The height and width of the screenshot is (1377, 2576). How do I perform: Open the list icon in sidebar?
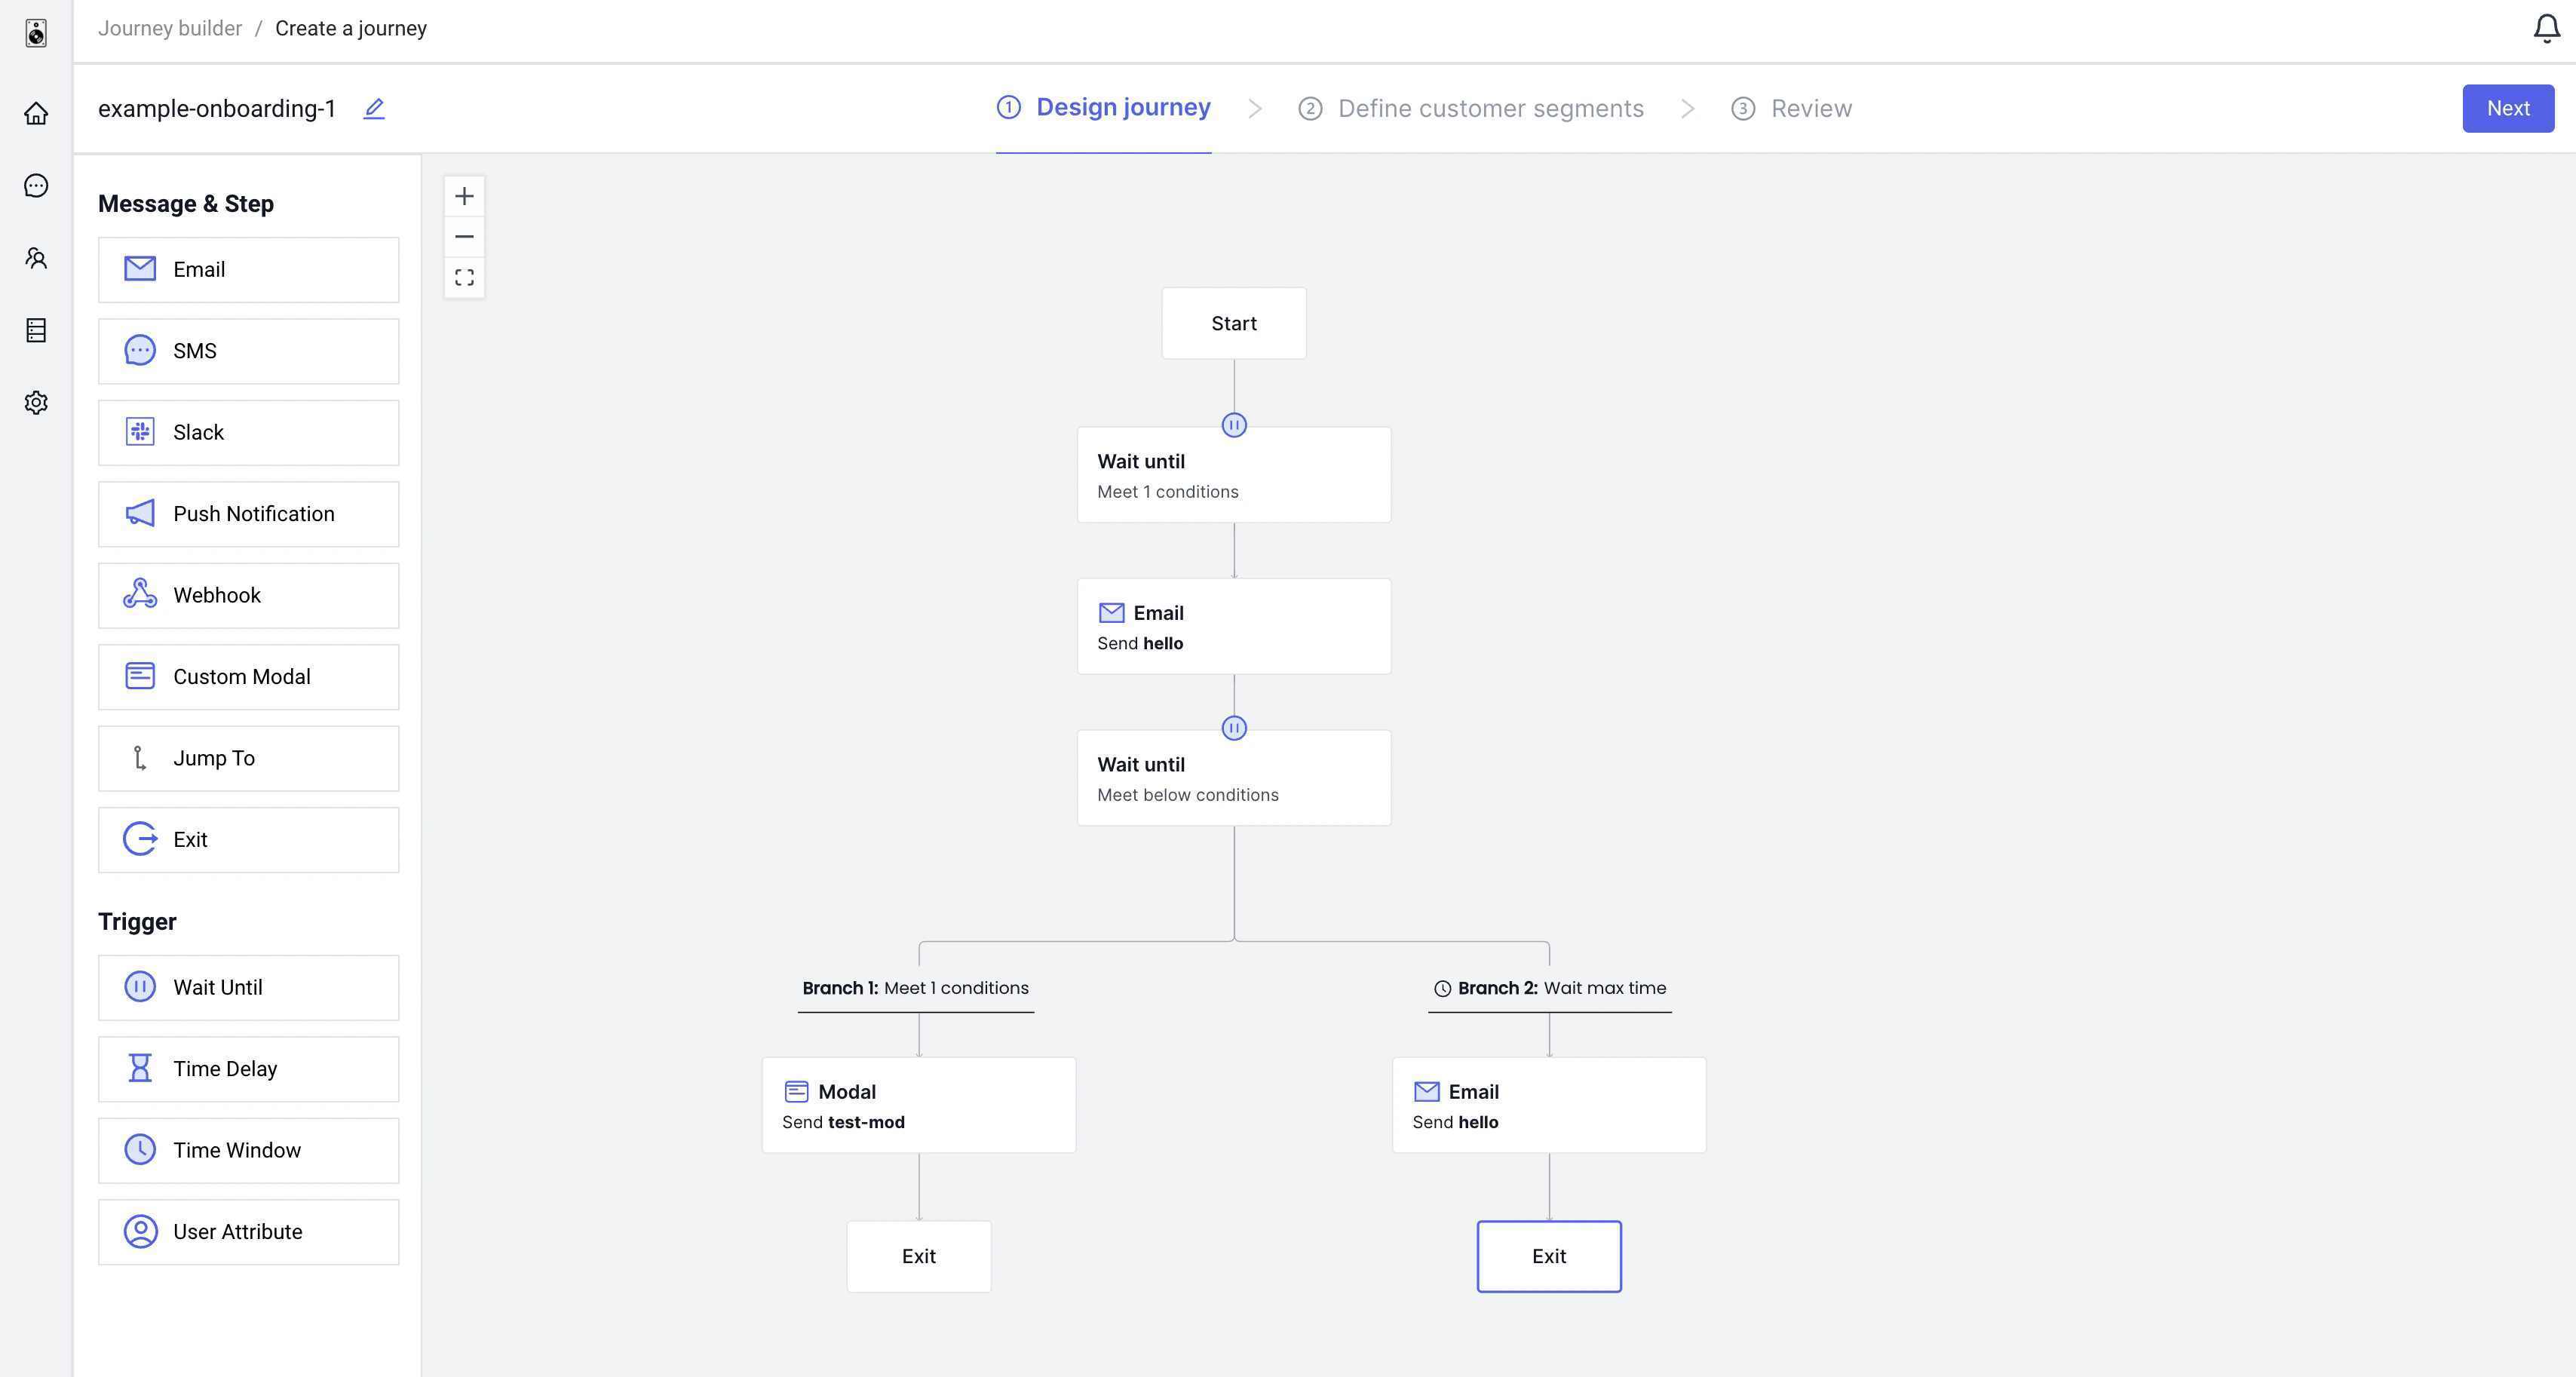(36, 330)
